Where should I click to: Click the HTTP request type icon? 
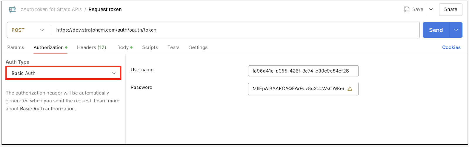click(x=12, y=9)
